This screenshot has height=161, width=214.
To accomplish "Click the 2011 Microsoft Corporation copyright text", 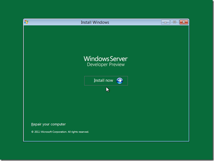I will (60, 132).
